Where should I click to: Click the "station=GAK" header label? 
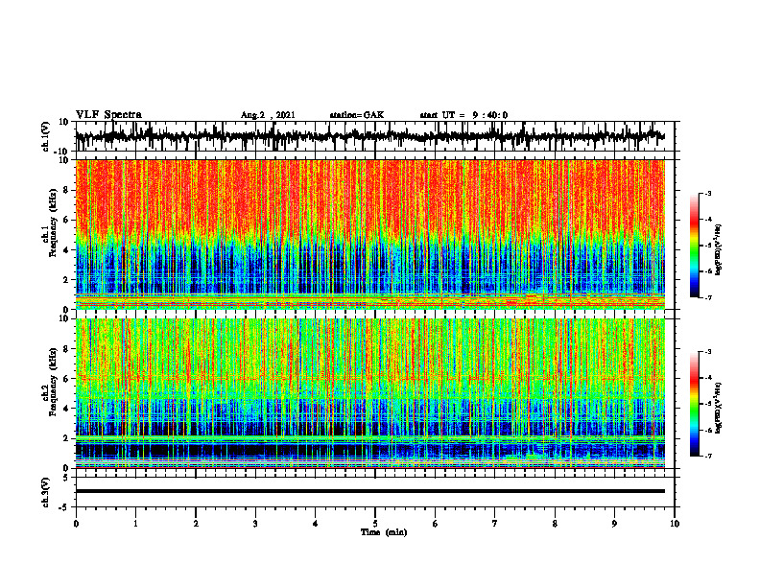point(357,115)
